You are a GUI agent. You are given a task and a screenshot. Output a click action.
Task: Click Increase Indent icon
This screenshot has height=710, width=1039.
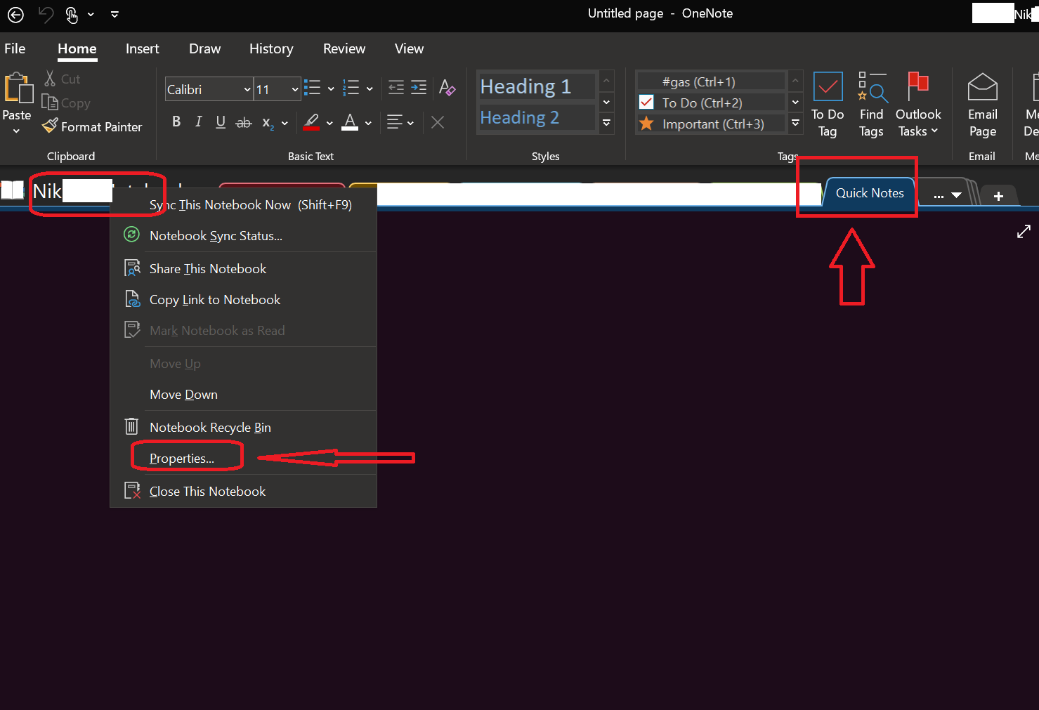click(419, 88)
